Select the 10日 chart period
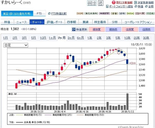 (43, 38)
